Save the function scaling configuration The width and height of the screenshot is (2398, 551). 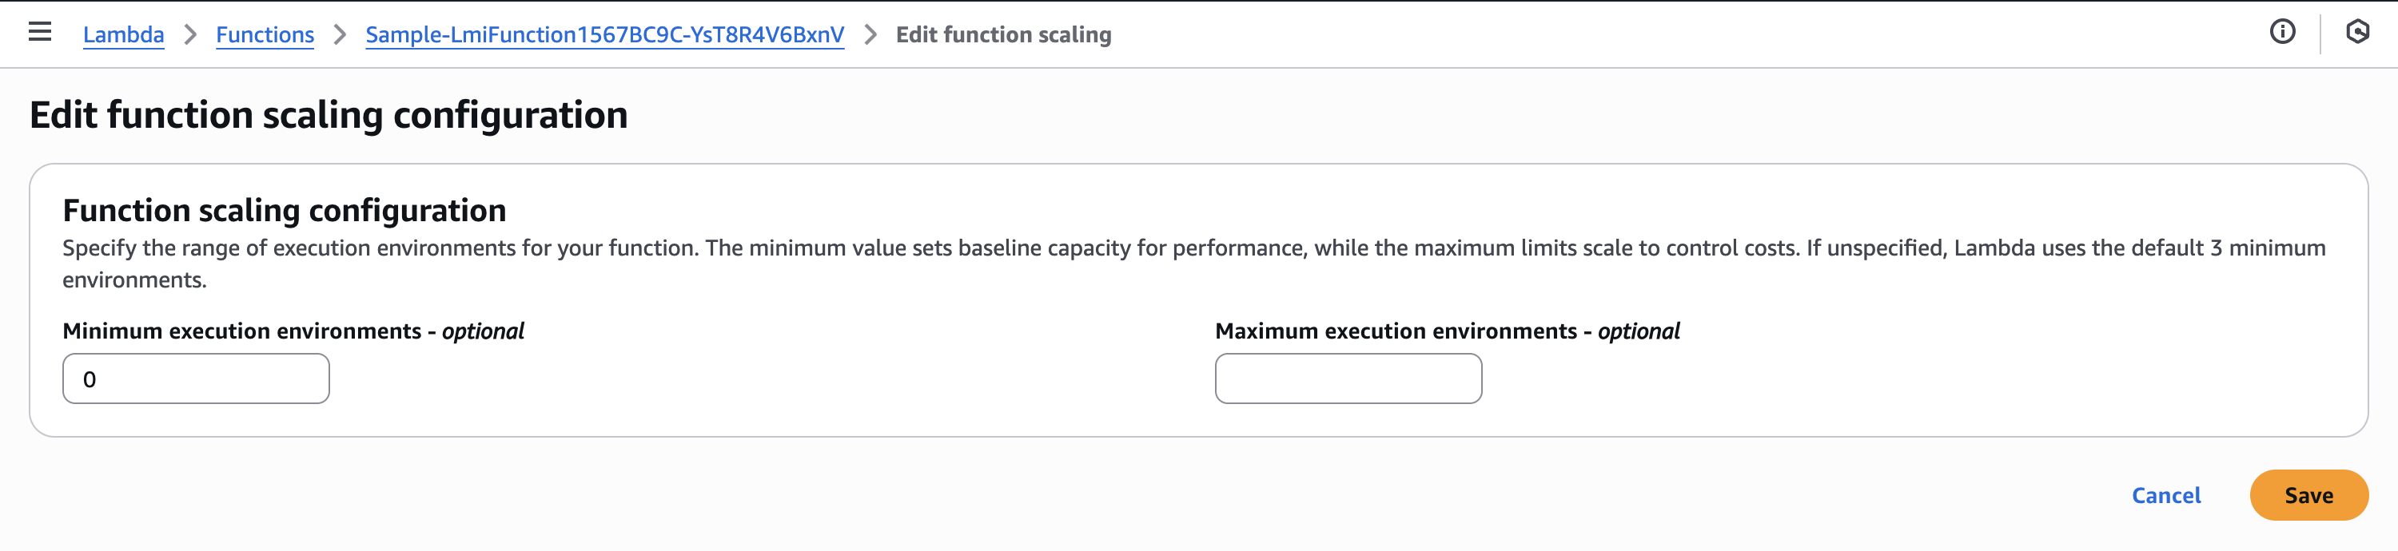tap(2308, 495)
